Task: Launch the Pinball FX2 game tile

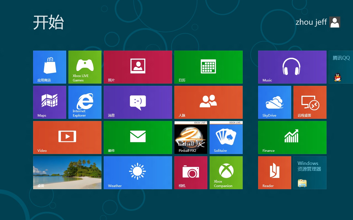Action: pos(191,137)
